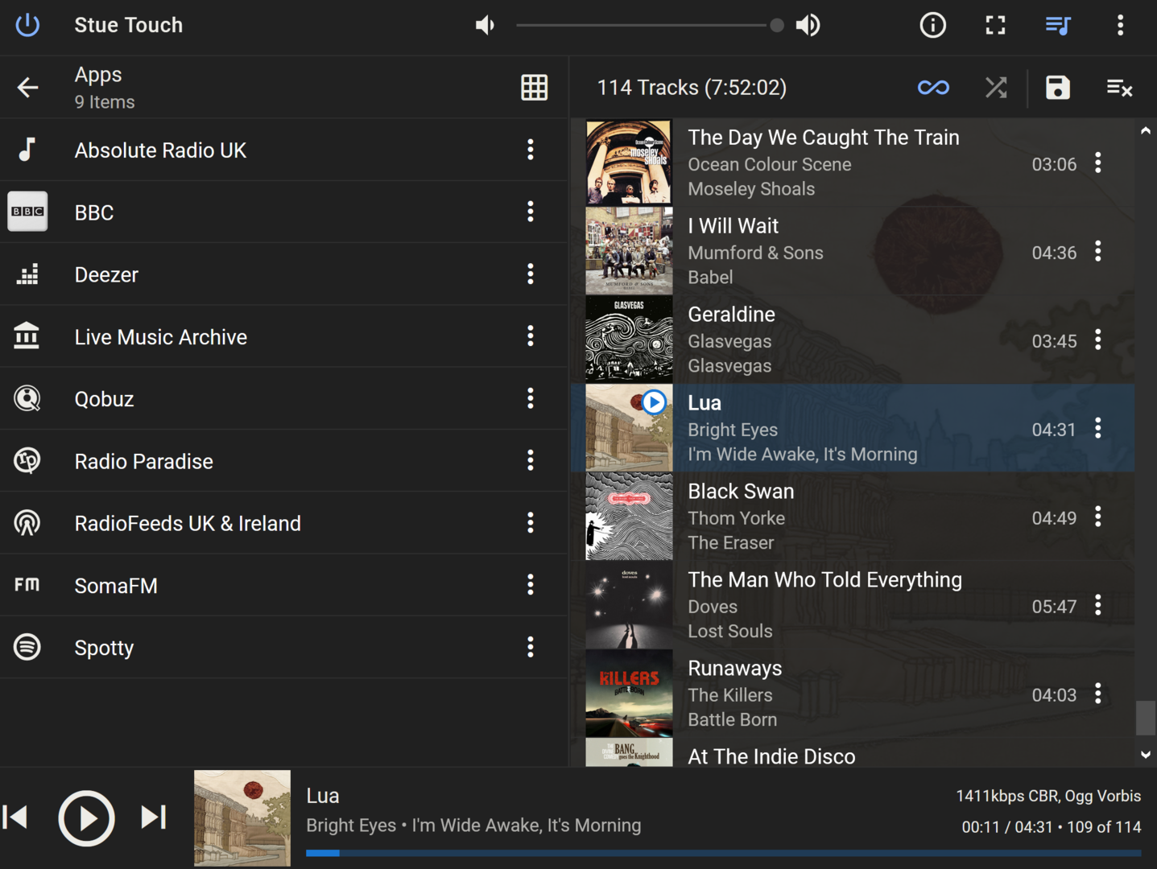Select the track I Will Wait

[x=853, y=251]
